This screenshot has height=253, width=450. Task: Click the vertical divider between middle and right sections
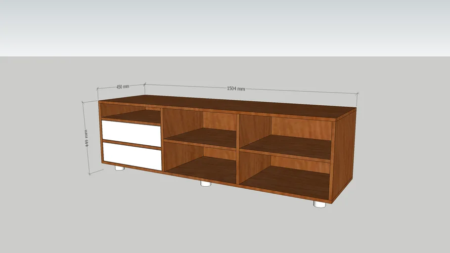238,148
